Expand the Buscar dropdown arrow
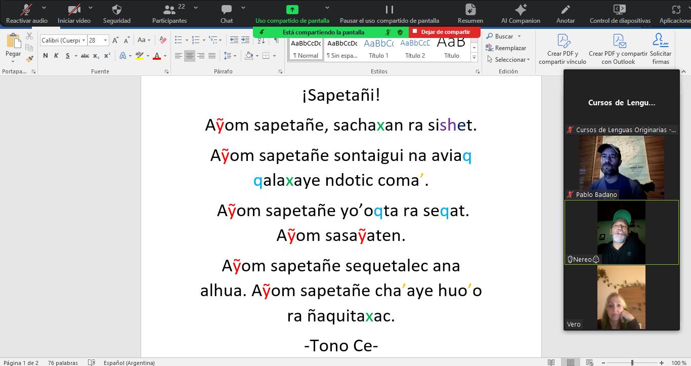 519,36
